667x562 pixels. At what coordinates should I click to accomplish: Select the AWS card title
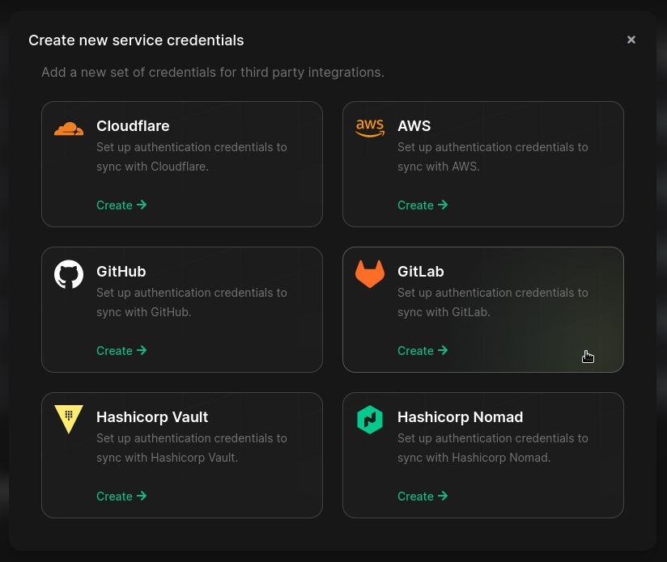(x=414, y=126)
